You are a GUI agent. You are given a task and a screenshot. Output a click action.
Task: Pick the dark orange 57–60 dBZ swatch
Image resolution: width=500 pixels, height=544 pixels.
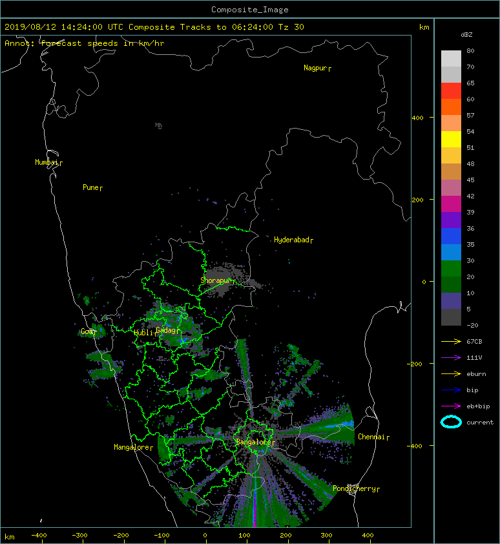(451, 107)
